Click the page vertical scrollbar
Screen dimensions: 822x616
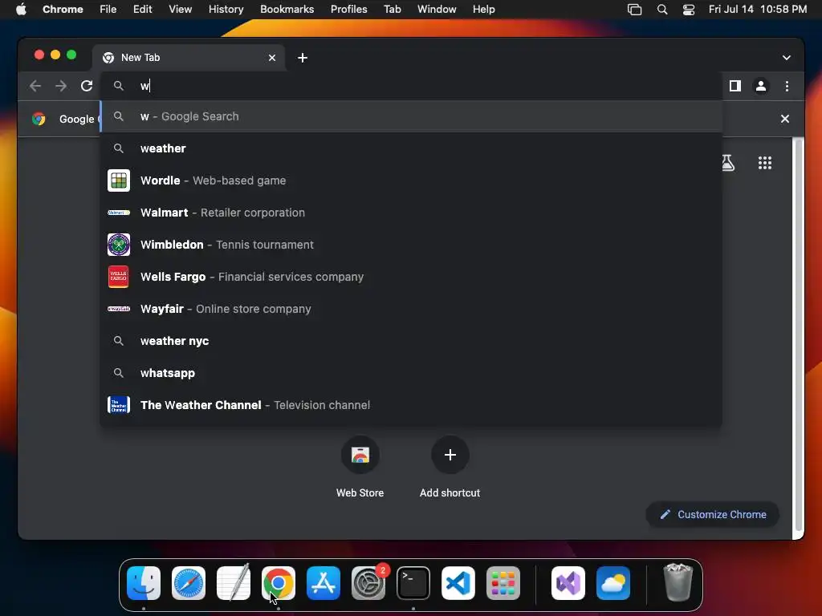coord(797,335)
